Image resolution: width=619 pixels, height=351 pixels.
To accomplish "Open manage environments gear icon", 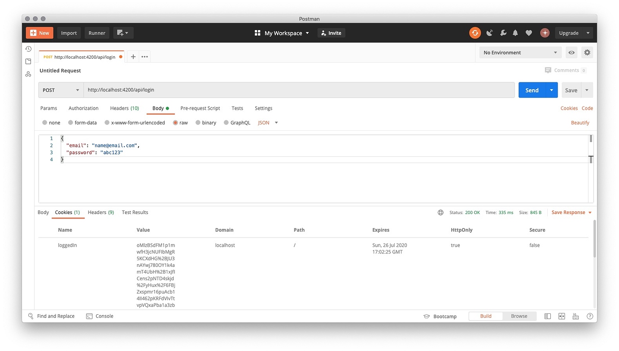I will [587, 52].
